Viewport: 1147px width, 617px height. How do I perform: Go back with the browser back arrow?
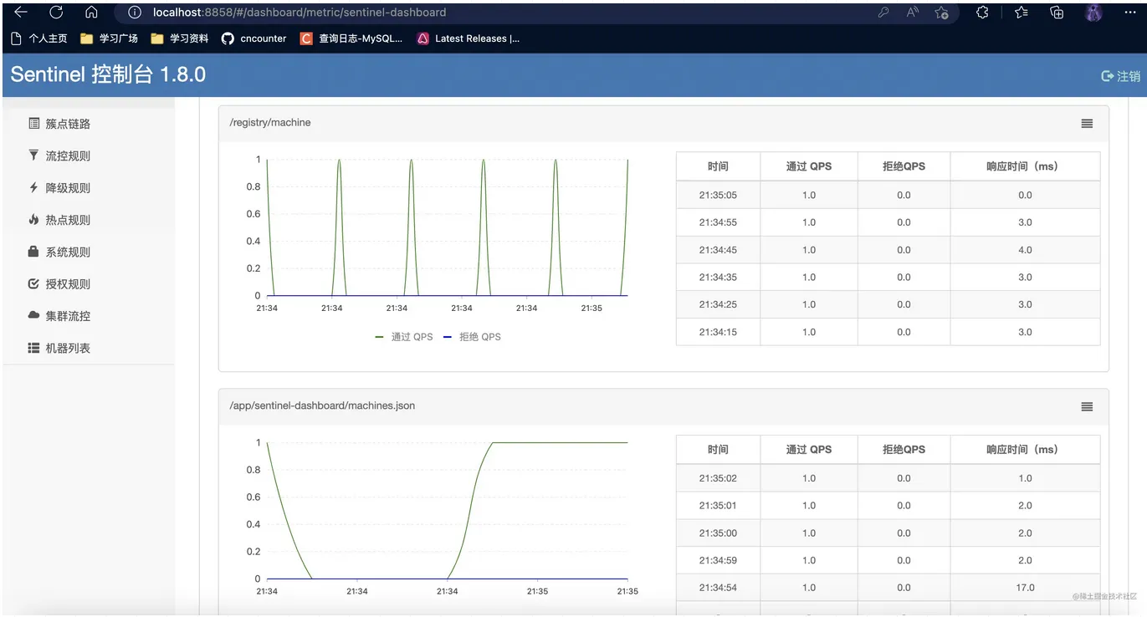21,13
